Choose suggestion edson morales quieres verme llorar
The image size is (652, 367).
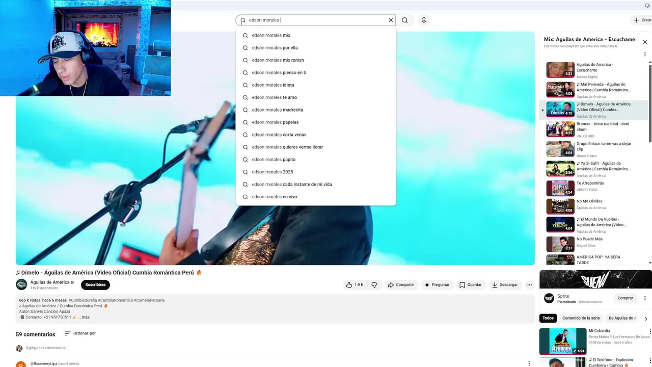point(316,147)
